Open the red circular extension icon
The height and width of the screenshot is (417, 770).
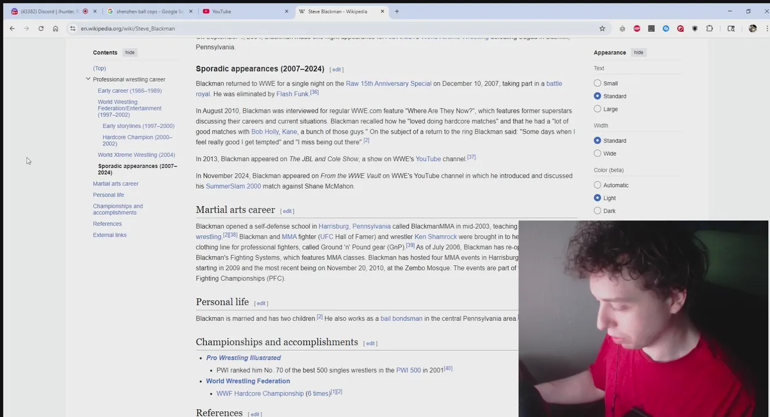tap(680, 28)
